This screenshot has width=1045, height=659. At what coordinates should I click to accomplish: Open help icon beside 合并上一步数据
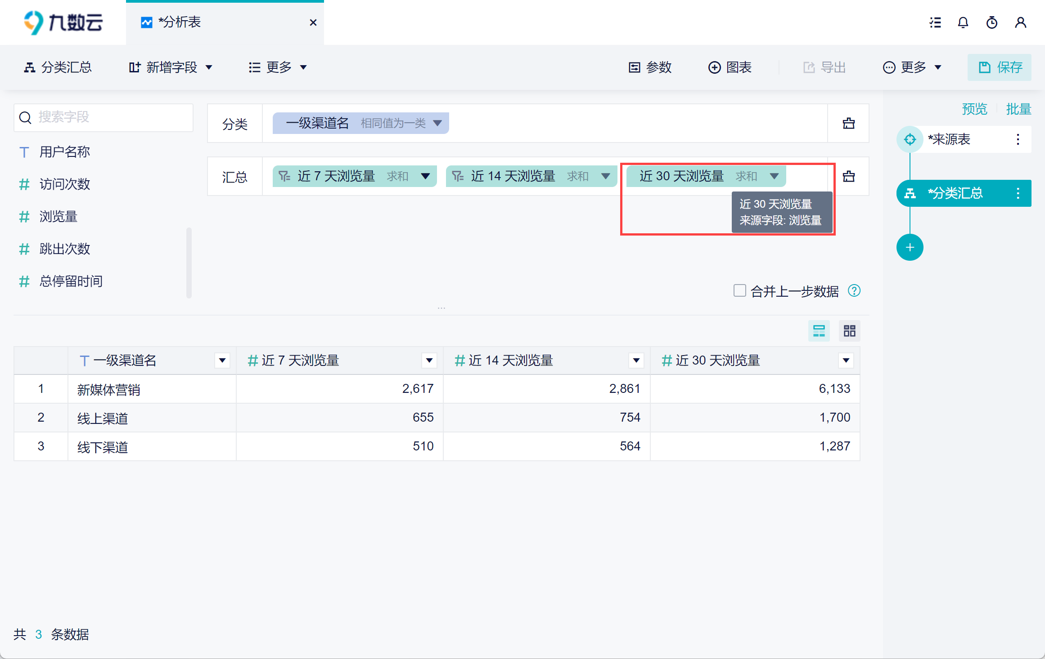[x=854, y=291]
